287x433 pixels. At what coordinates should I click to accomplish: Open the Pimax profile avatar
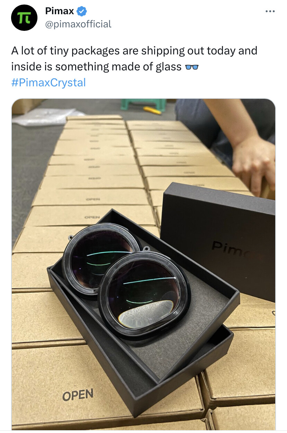pyautogui.click(x=24, y=18)
